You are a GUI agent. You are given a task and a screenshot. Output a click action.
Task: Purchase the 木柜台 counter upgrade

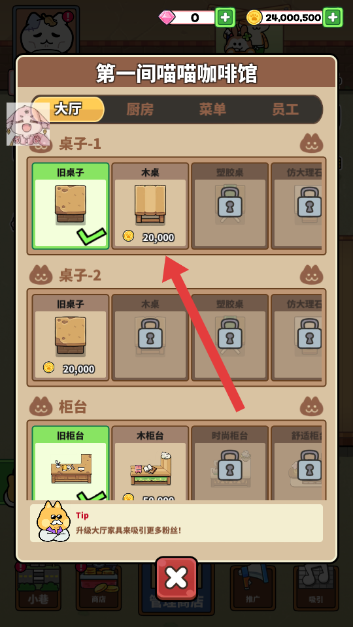(150, 462)
